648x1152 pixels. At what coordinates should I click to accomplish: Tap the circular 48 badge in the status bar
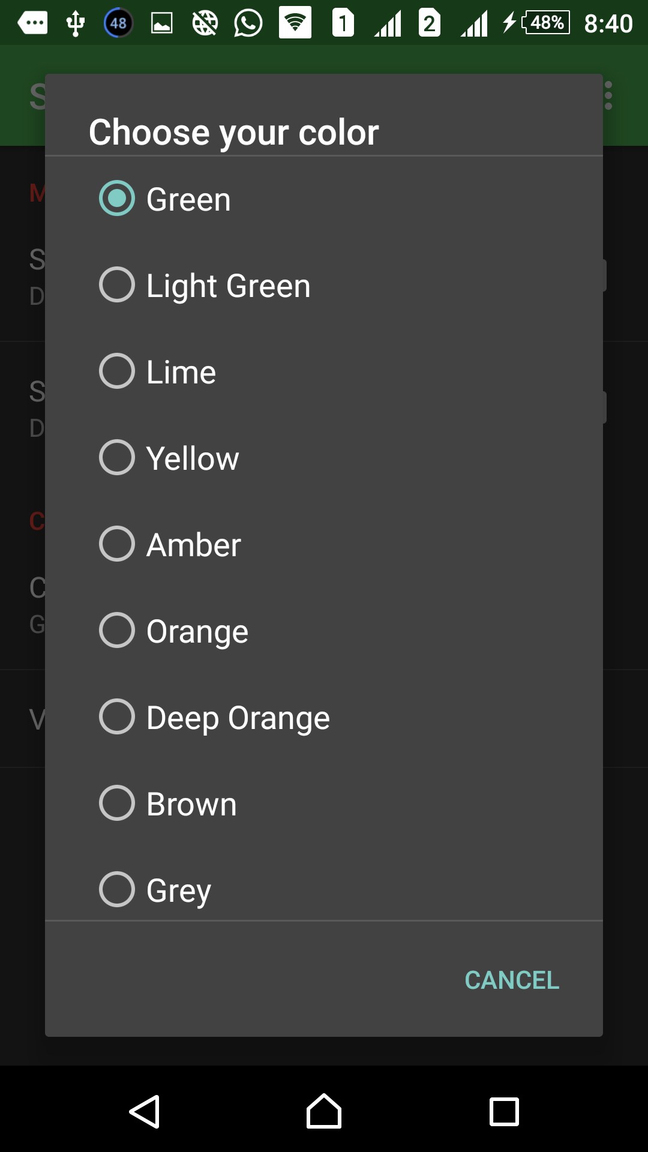(x=117, y=23)
